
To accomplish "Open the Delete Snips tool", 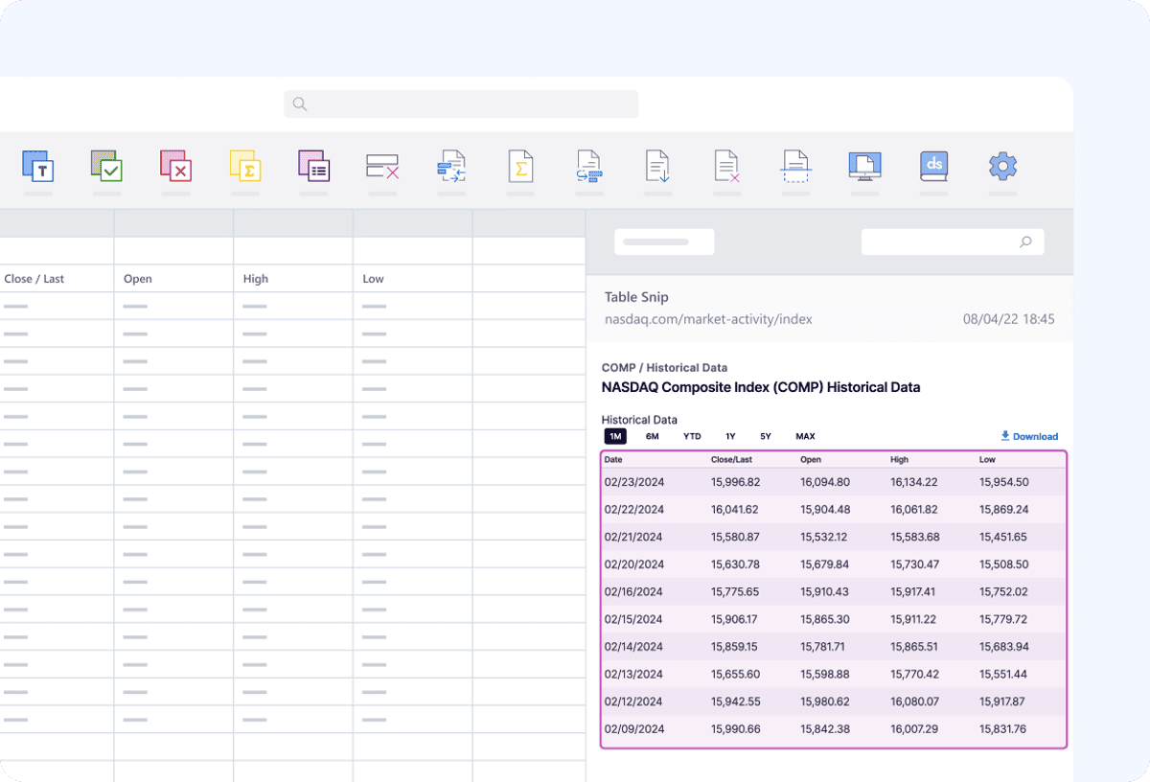I will pyautogui.click(x=382, y=168).
